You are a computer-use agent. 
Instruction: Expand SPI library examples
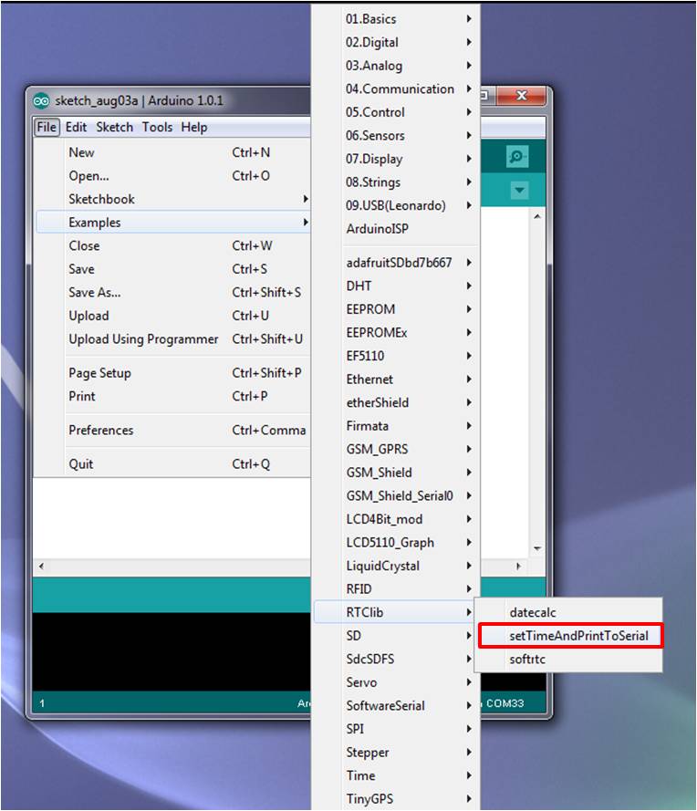396,729
